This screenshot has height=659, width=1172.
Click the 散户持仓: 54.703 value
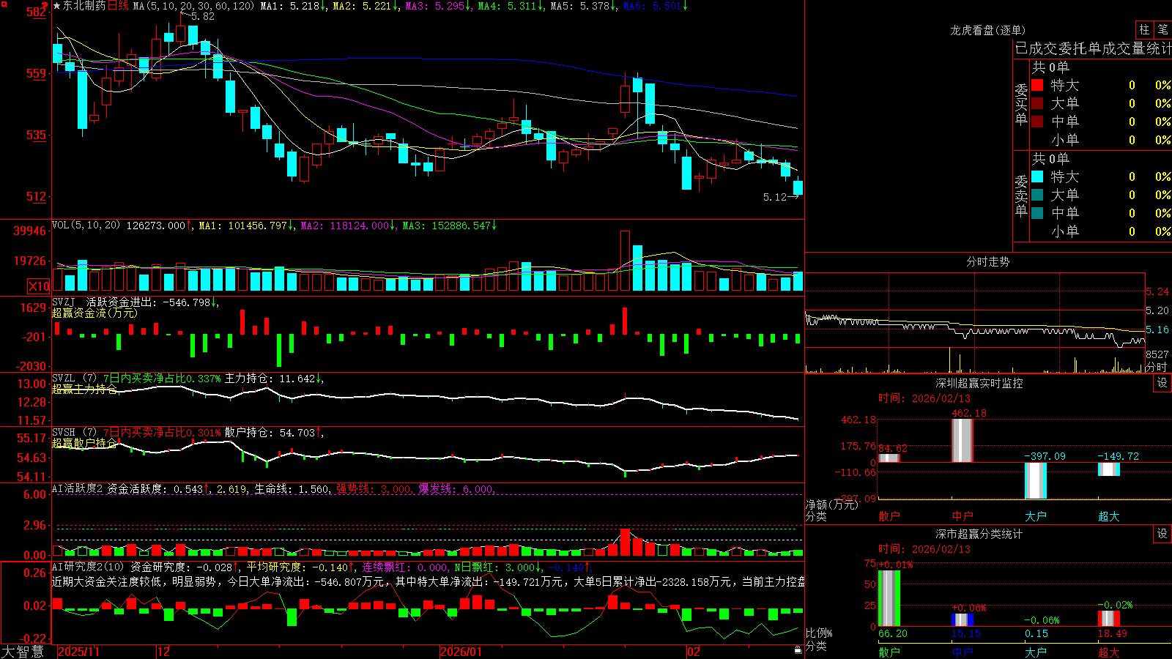pos(270,433)
